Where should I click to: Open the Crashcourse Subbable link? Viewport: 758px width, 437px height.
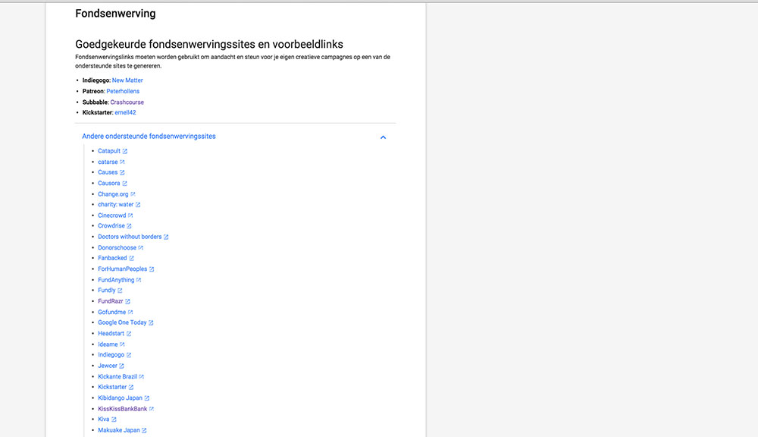click(127, 102)
